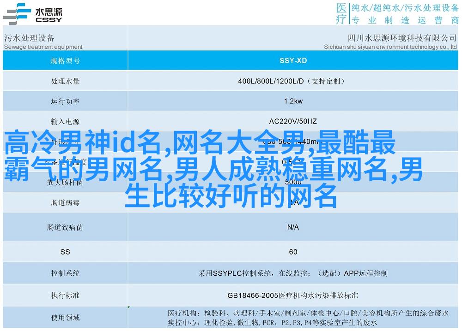Click the 1.2kw value cell

pos(293,101)
